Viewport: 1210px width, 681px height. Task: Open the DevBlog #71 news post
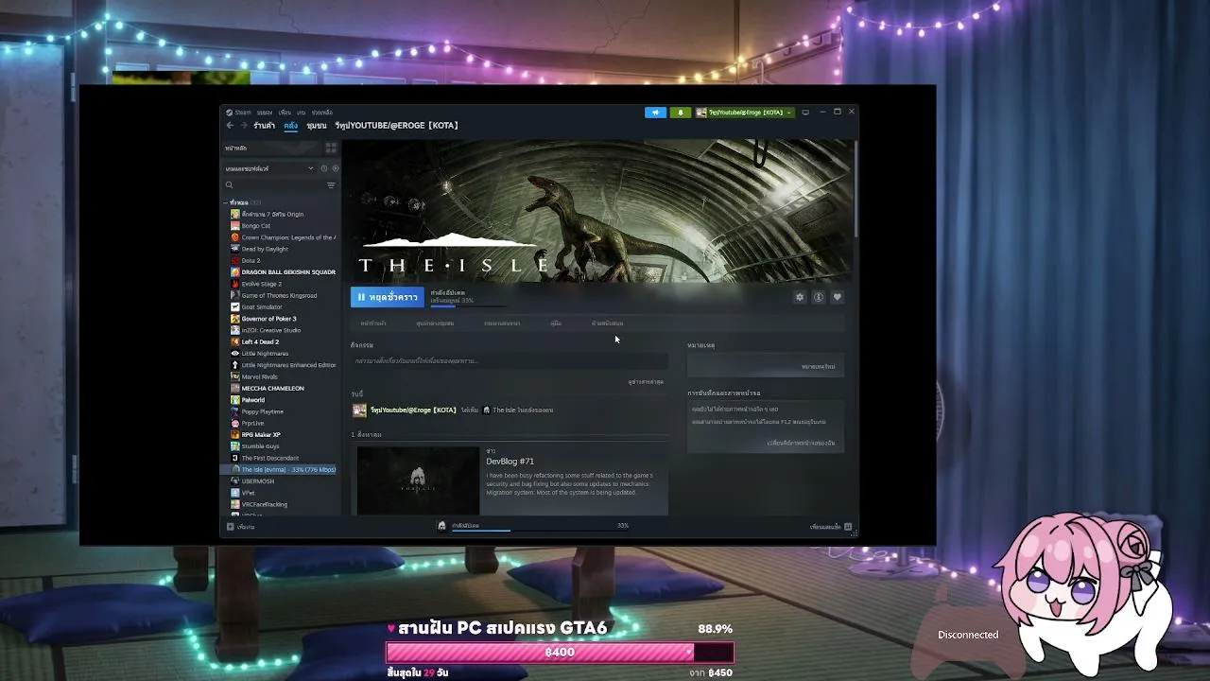pos(510,461)
